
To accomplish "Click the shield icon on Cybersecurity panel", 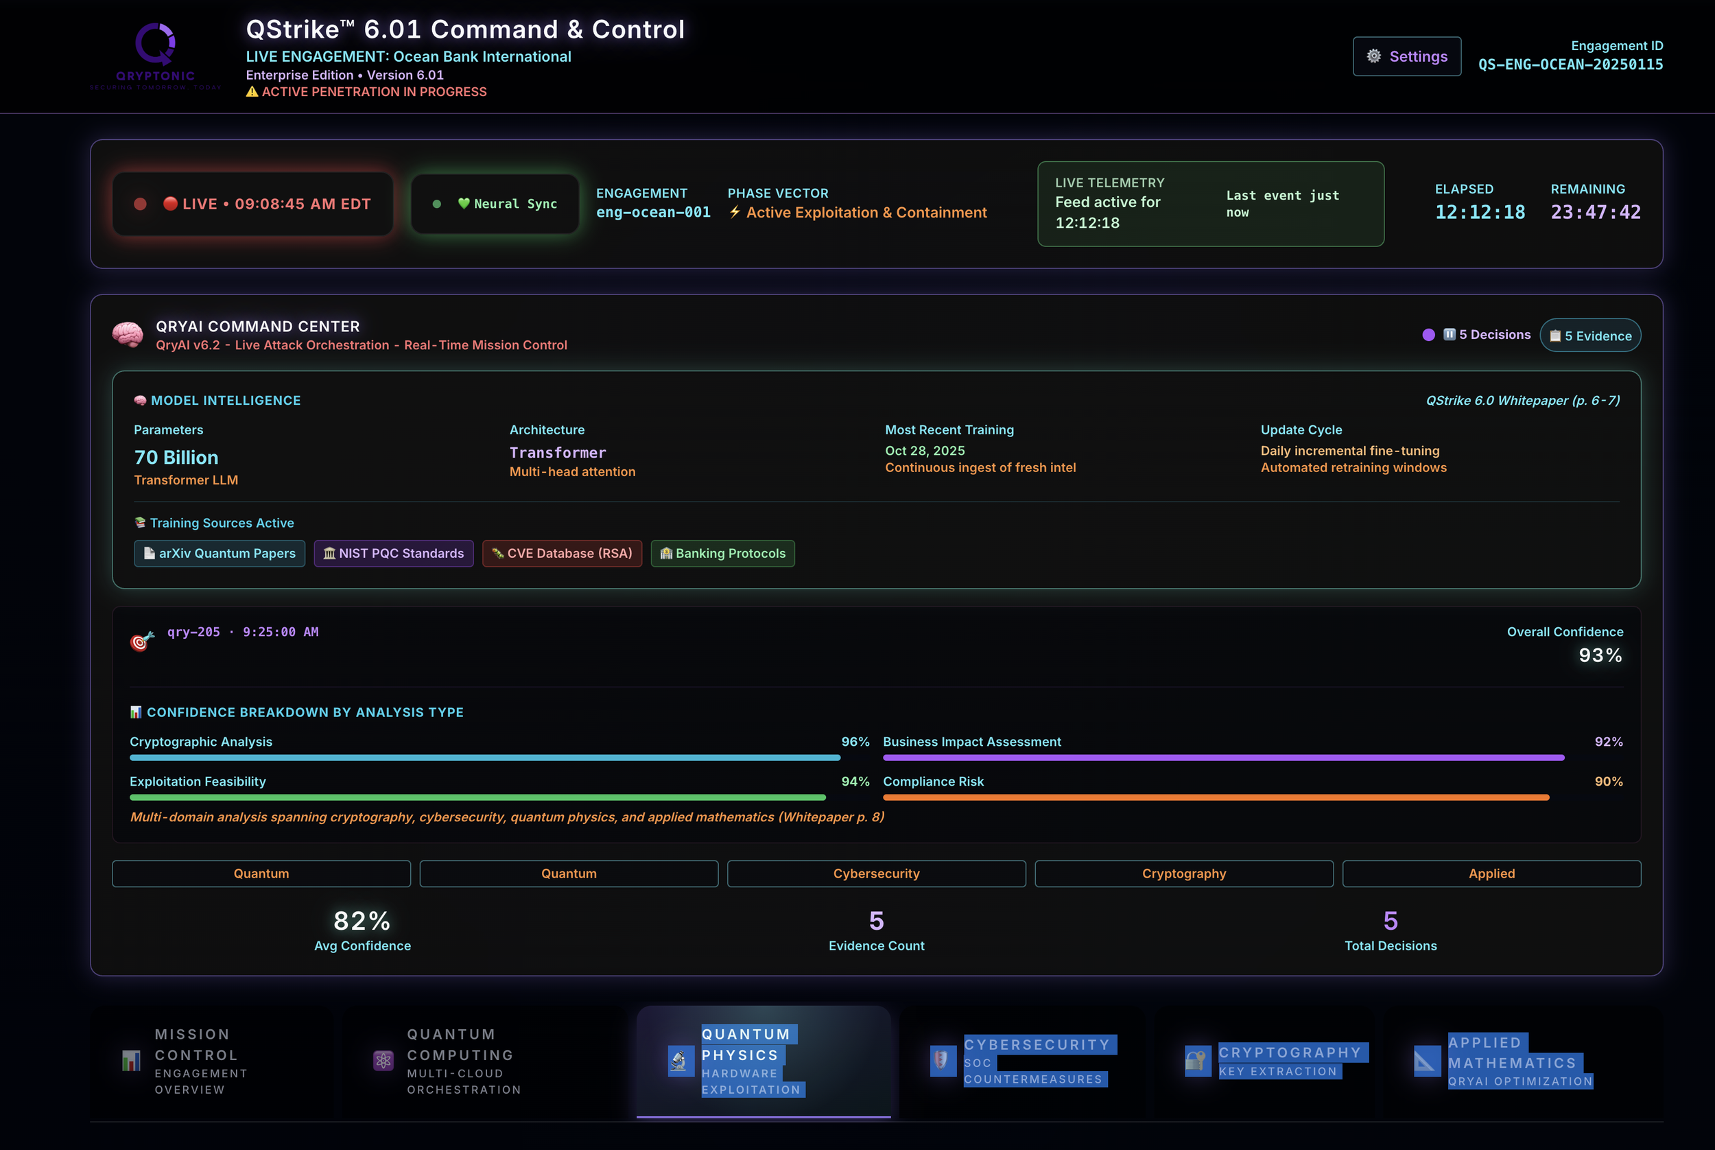I will click(x=943, y=1061).
